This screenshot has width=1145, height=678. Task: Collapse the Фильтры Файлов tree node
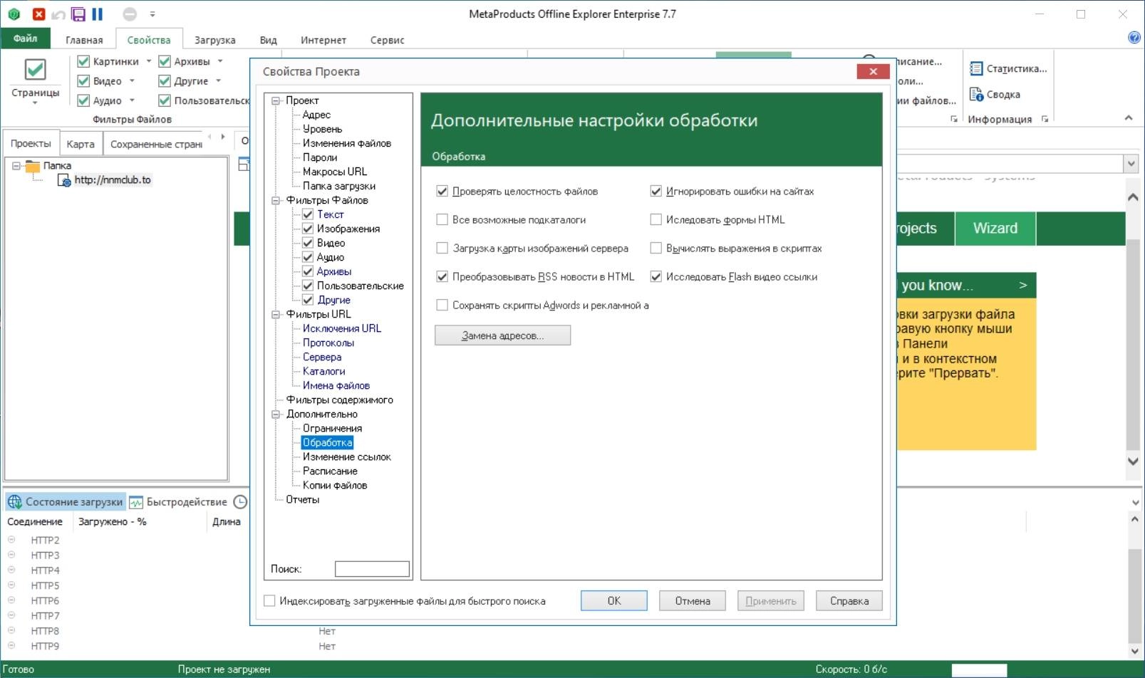[276, 200]
